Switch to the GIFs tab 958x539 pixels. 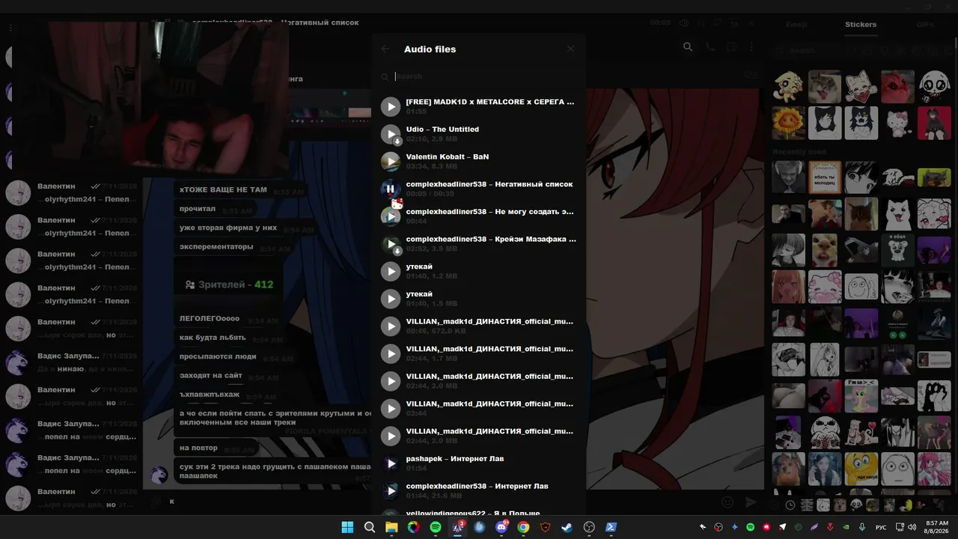click(x=925, y=25)
